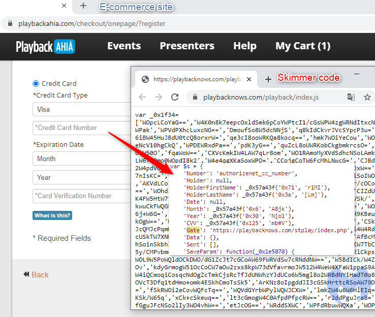The width and height of the screenshot is (375, 317).
Task: Click the Playback AHIA logo
Action: (45, 46)
